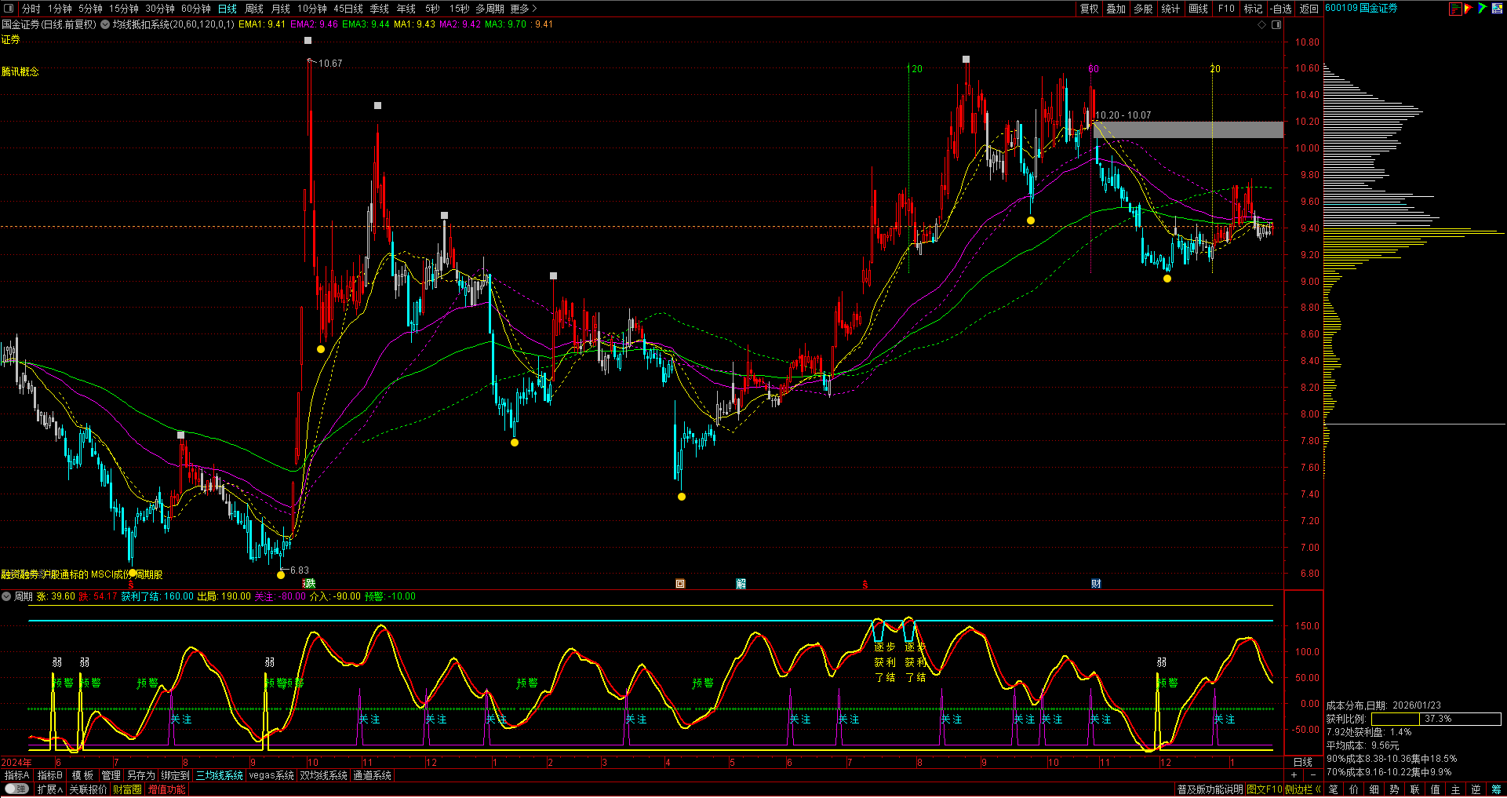1507x798 pixels.
Task: Click the red-yellow arrow icon at top right
Action: tap(1469, 9)
